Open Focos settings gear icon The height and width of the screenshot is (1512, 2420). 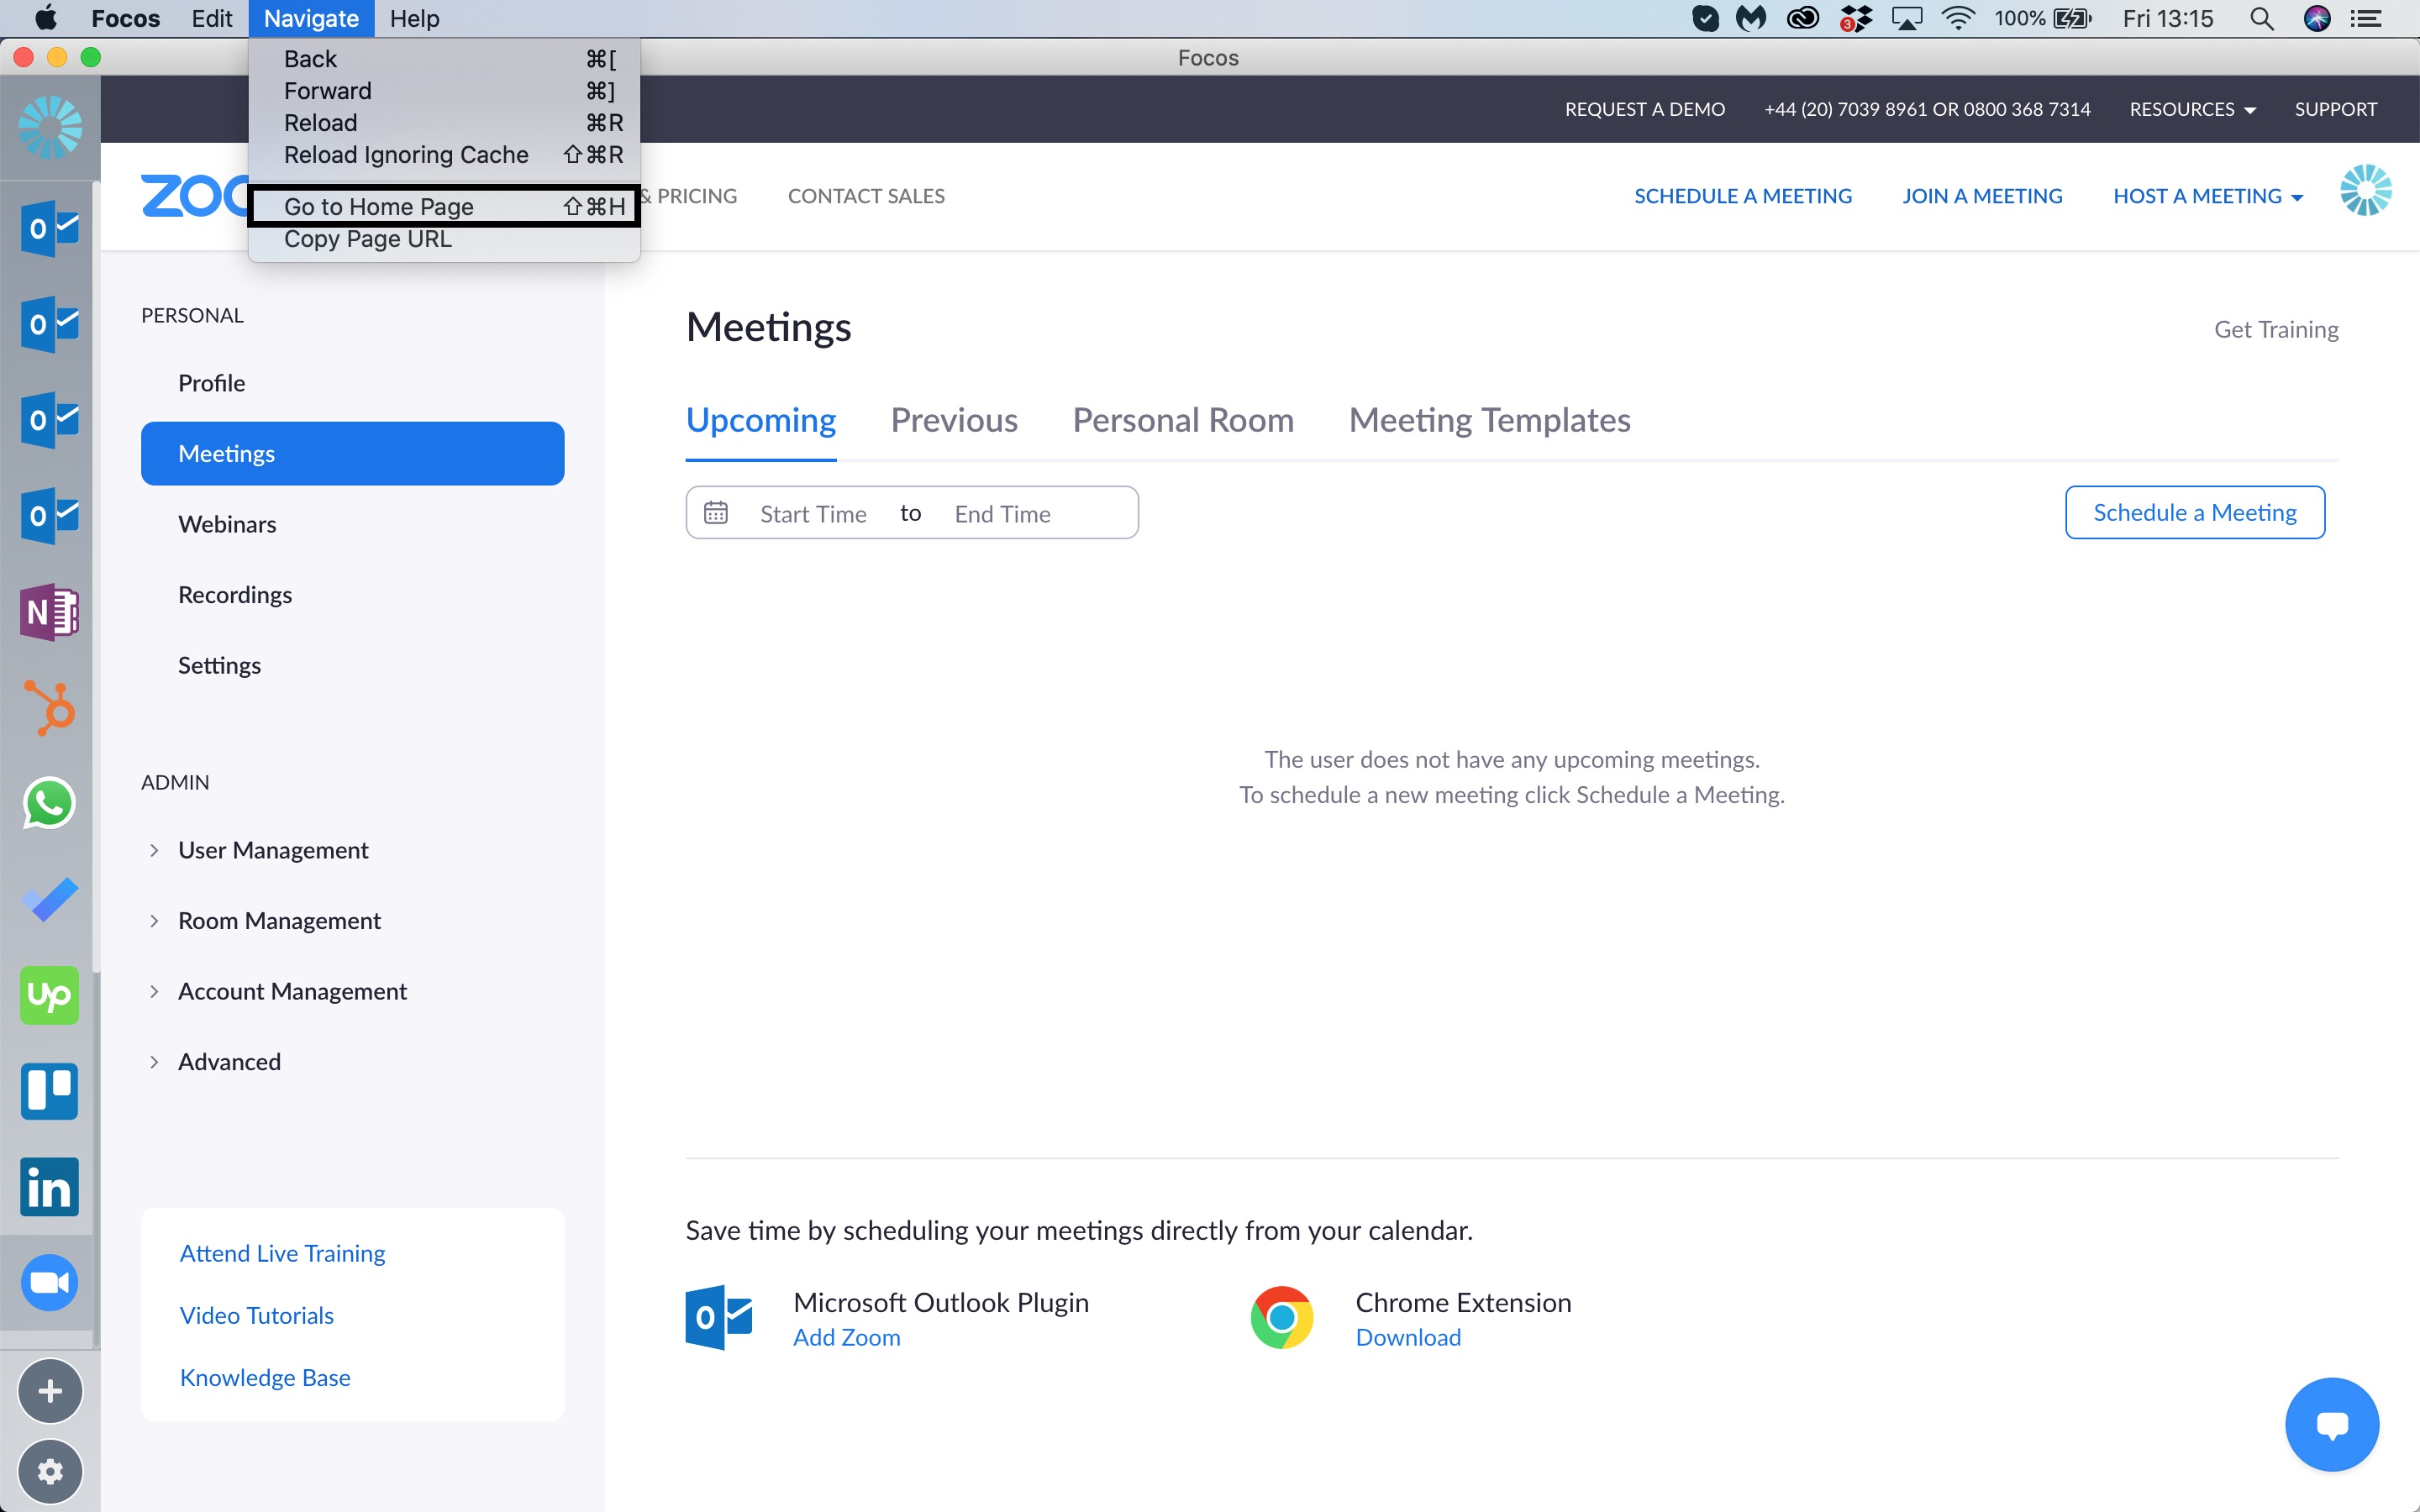(x=49, y=1471)
